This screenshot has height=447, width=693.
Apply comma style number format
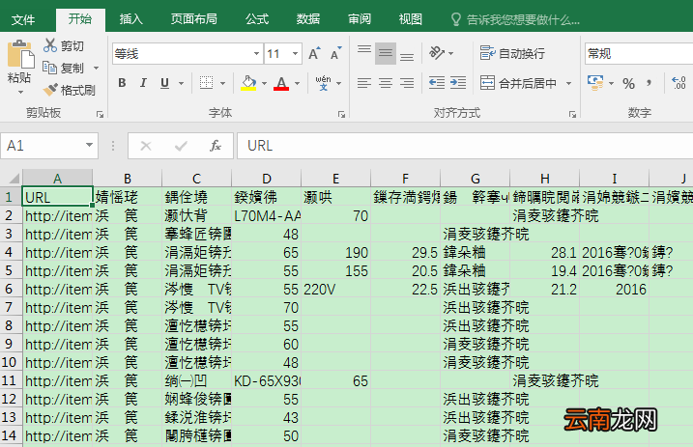tap(649, 83)
